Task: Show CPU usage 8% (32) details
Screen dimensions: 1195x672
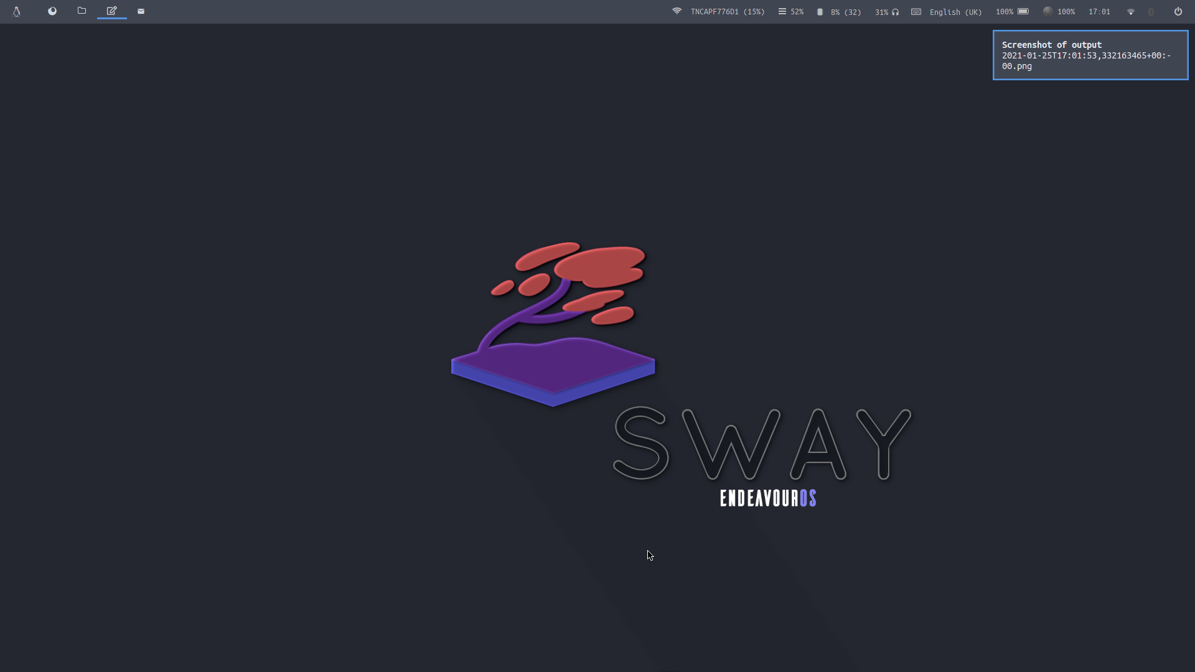Action: (x=846, y=12)
